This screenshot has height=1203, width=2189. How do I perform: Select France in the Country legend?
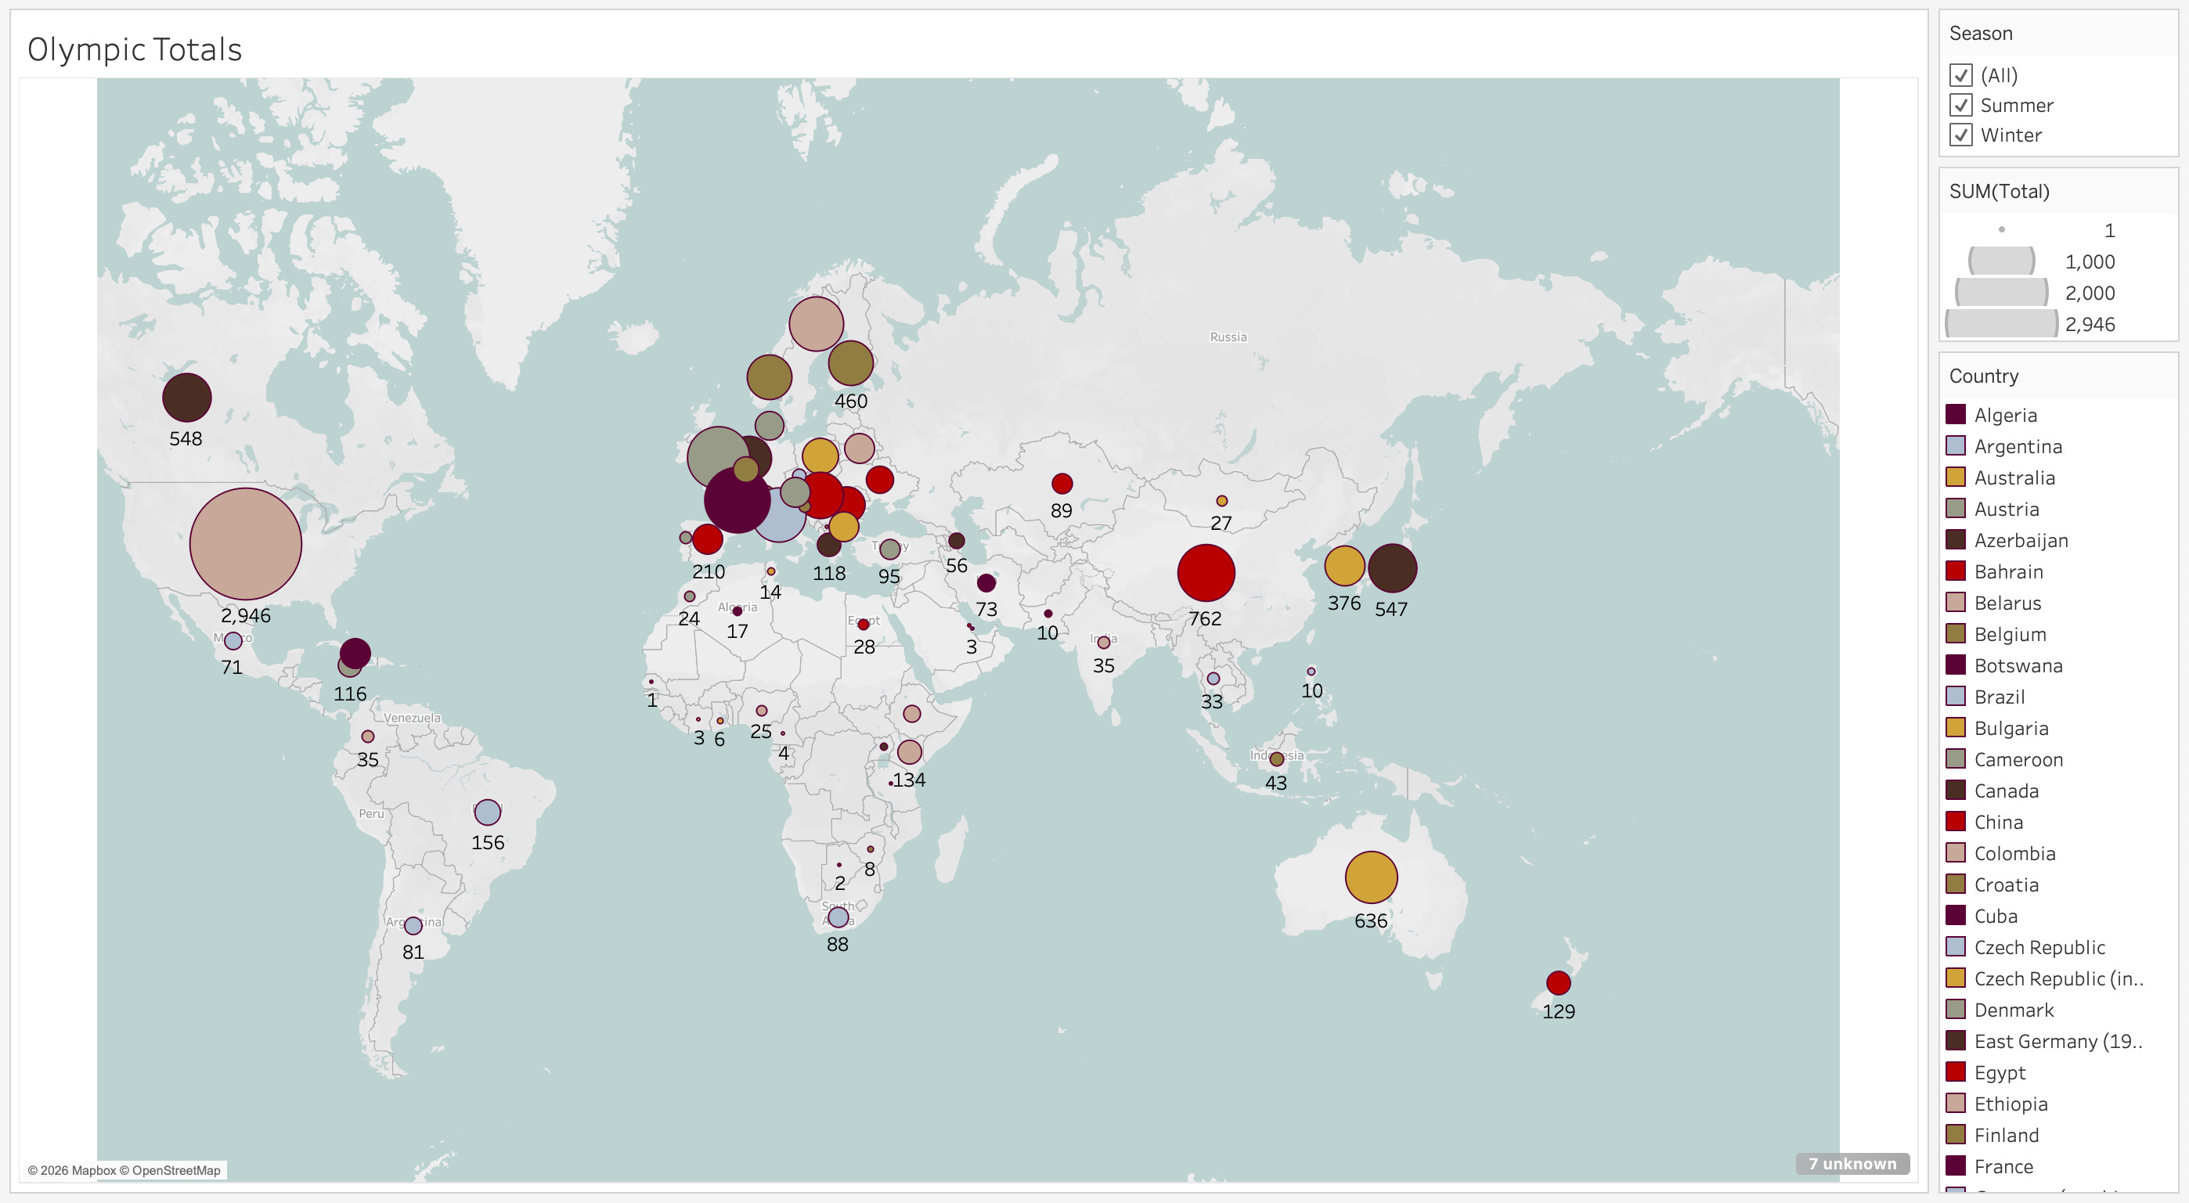tap(2003, 1166)
